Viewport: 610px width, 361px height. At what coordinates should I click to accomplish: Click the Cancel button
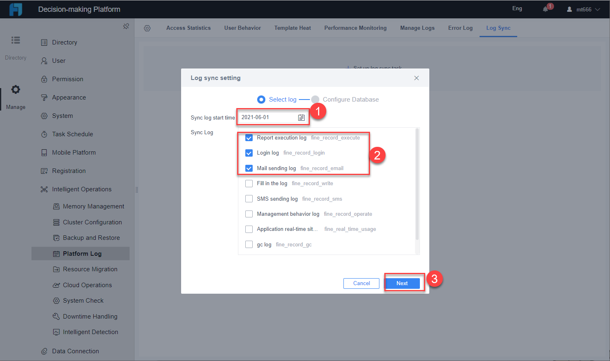point(361,283)
